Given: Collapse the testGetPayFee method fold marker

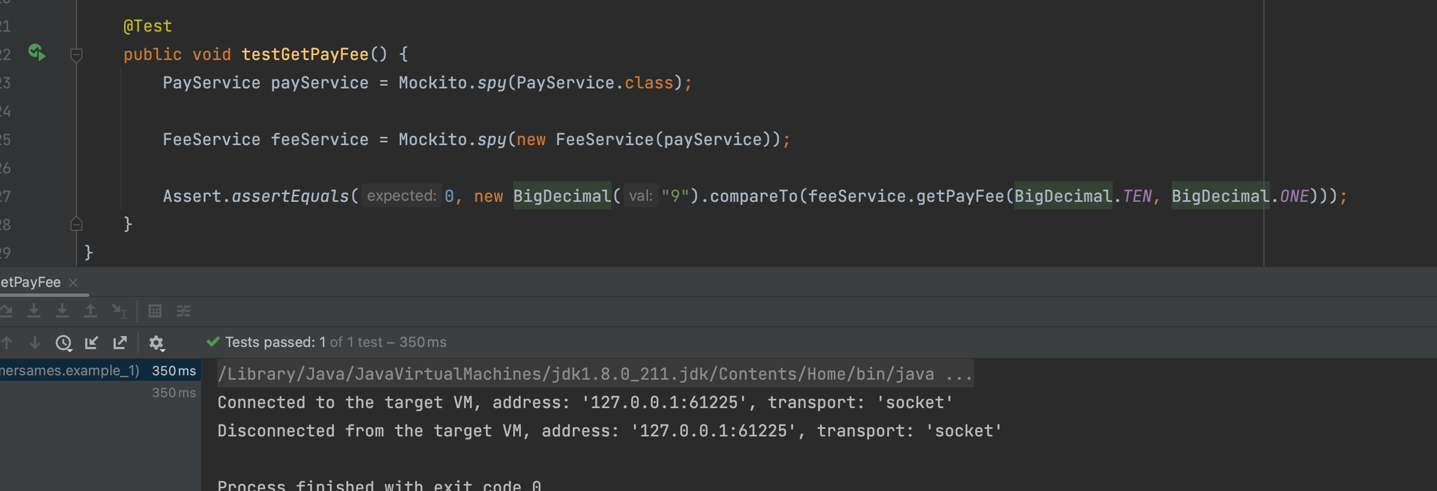Looking at the screenshot, I should (76, 55).
